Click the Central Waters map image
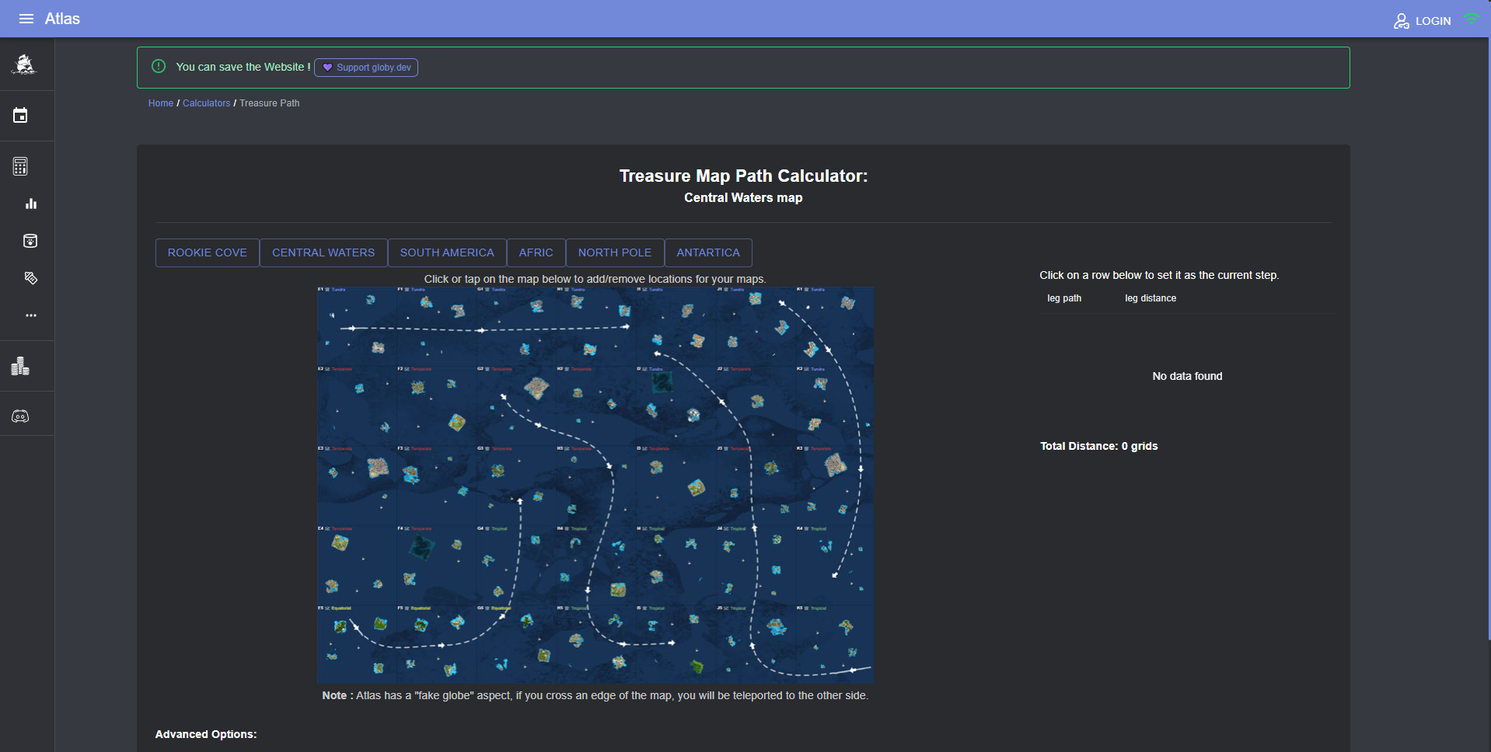Viewport: 1491px width, 752px height. click(595, 485)
